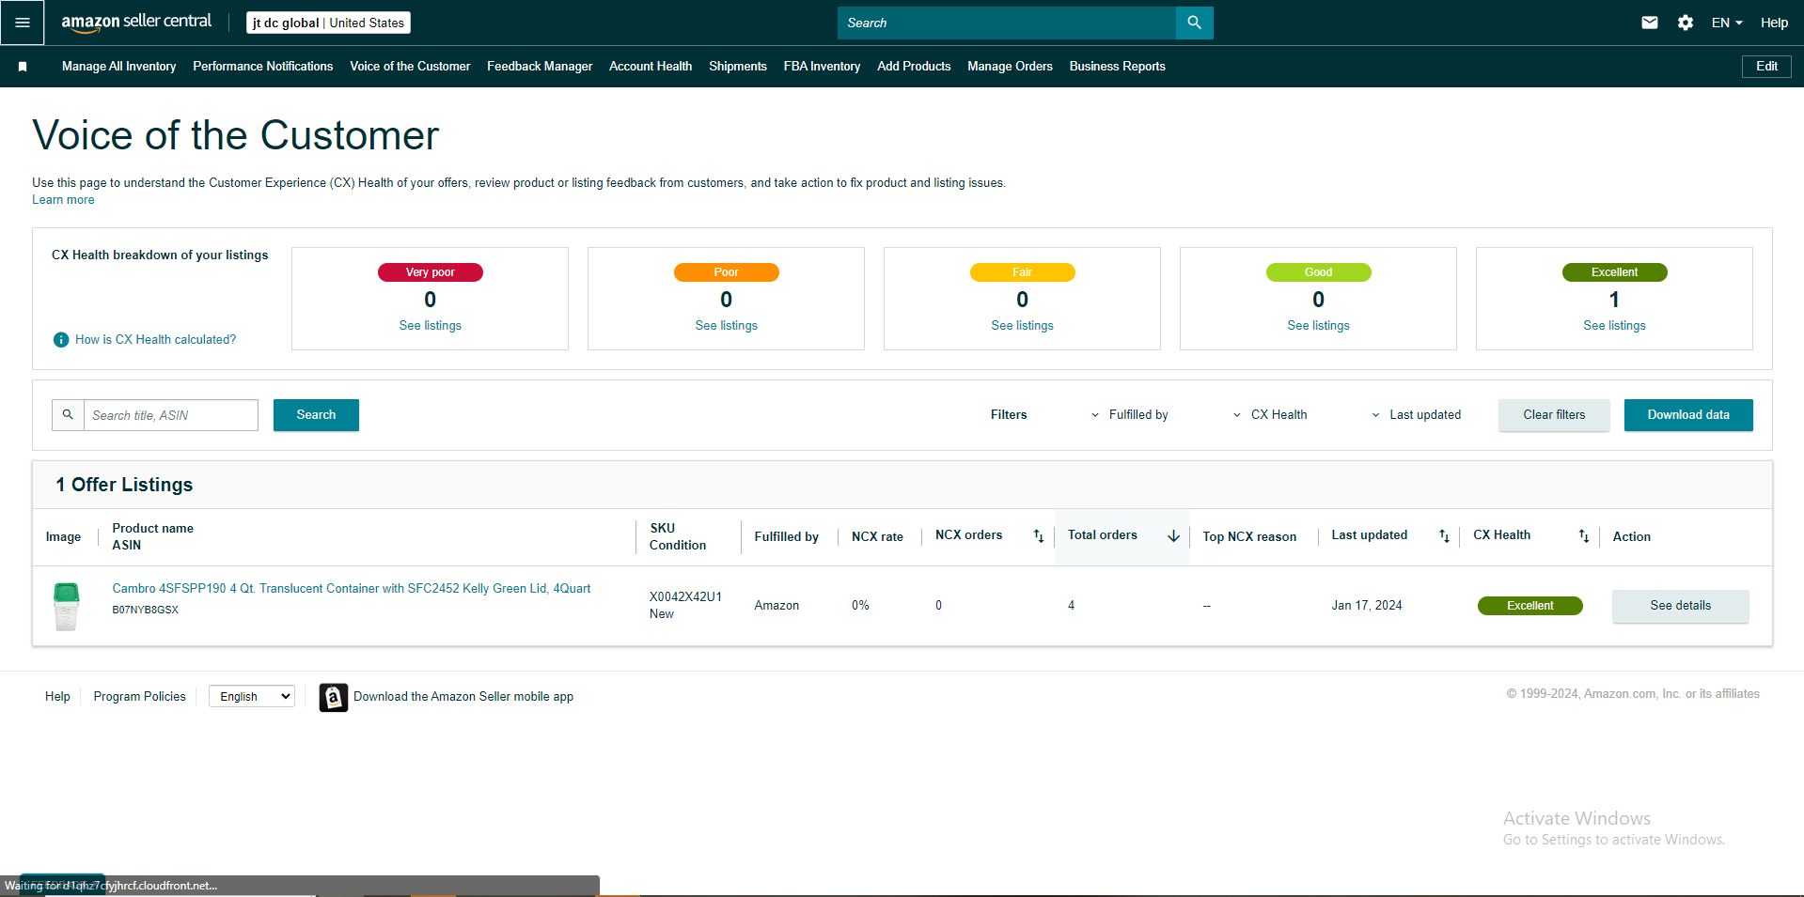Go to Amazon Seller Central home logo
This screenshot has height=897, width=1804.
point(136,23)
